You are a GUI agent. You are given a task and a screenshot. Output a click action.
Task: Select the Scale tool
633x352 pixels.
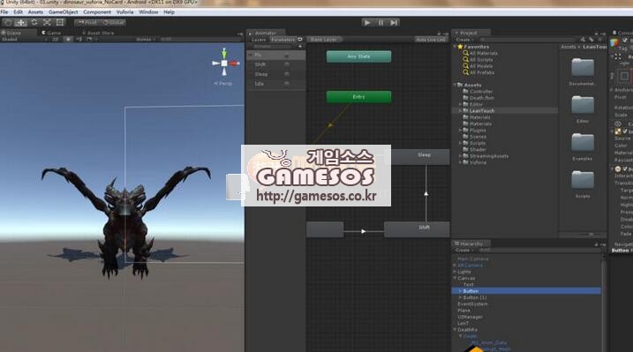point(47,23)
